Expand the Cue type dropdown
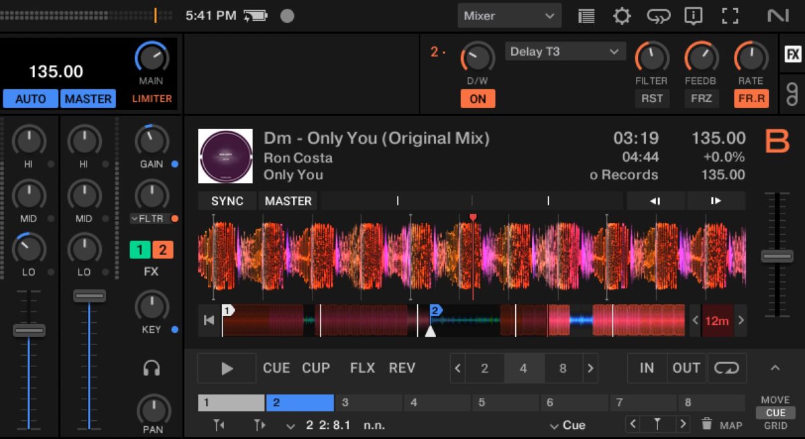This screenshot has width=805, height=439. 568,425
